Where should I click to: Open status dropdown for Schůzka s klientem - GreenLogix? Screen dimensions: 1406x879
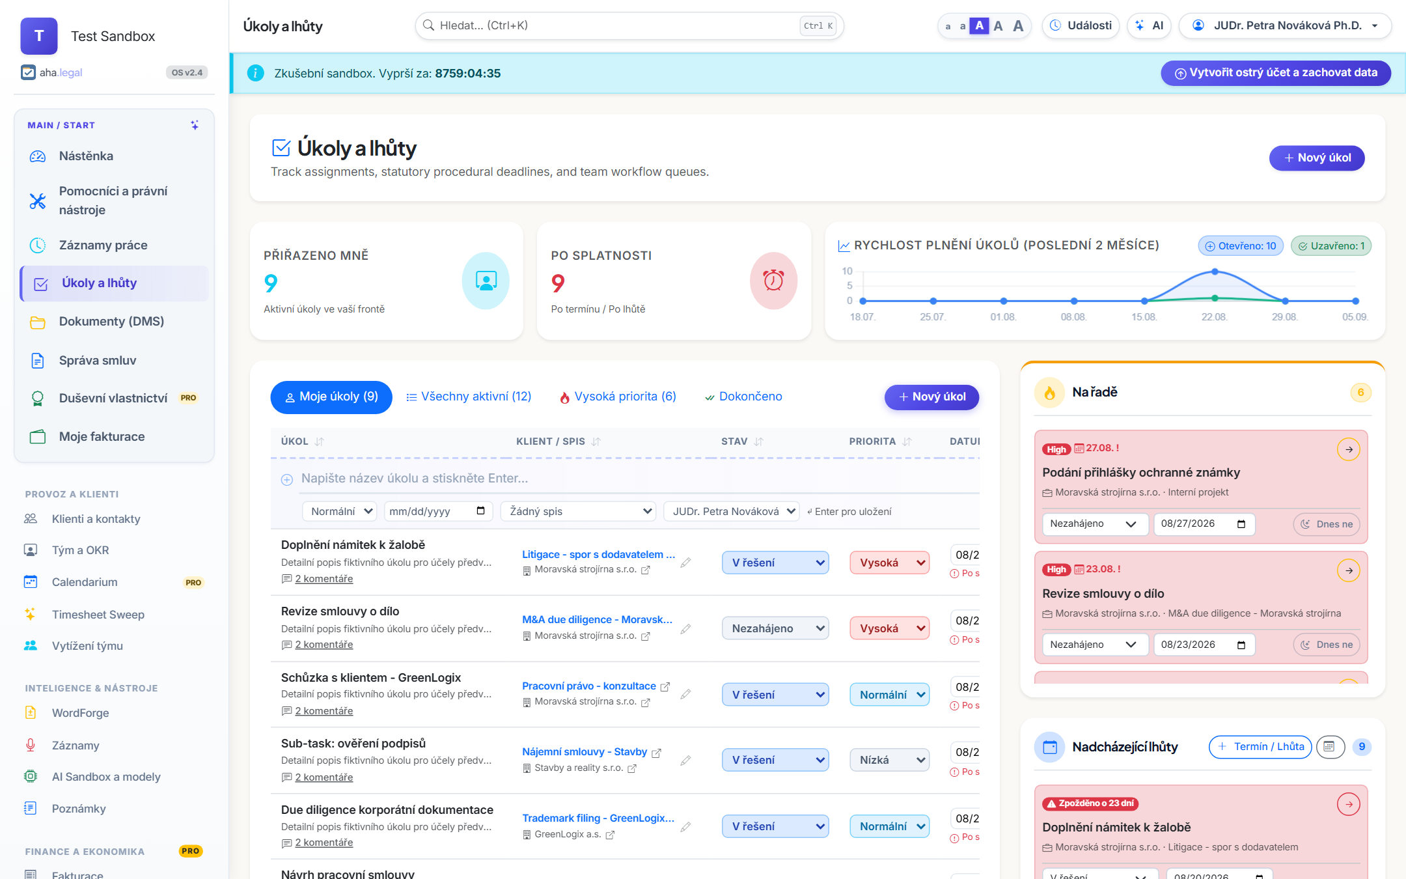(x=775, y=695)
